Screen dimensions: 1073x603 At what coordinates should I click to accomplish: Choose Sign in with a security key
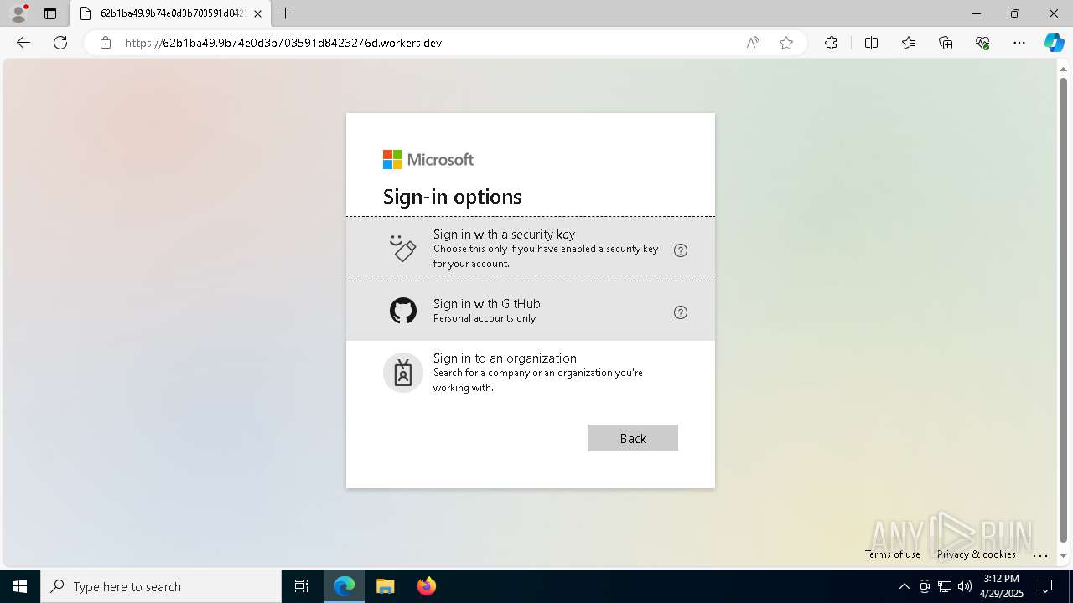tap(531, 249)
